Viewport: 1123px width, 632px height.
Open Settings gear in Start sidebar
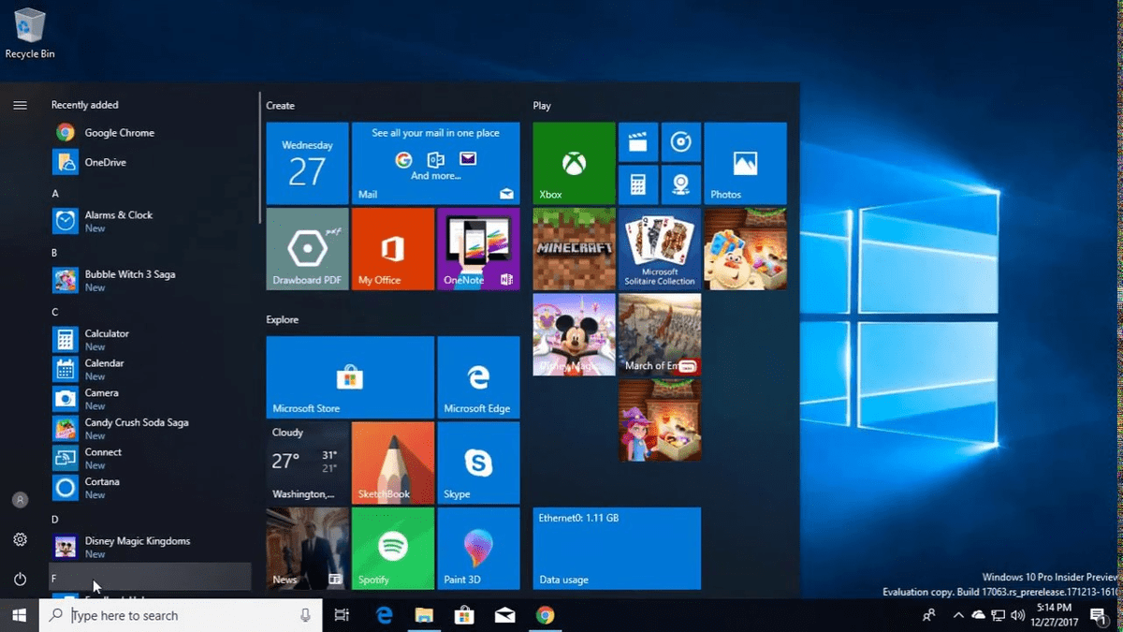click(20, 539)
